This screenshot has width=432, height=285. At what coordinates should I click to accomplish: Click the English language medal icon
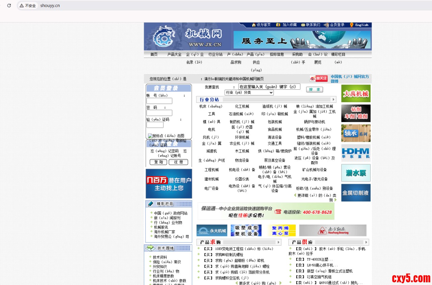pos(352,25)
